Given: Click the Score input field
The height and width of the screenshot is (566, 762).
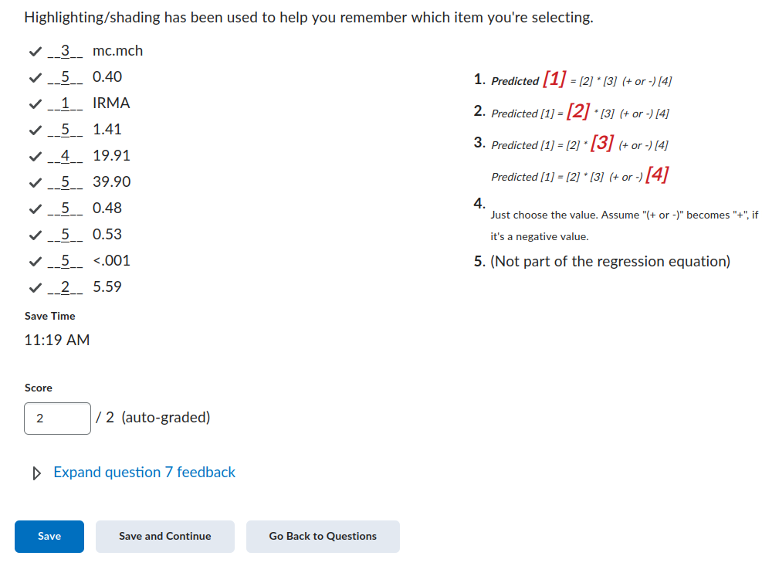Looking at the screenshot, I should coord(57,419).
